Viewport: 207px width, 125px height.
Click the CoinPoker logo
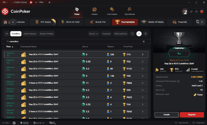click(16, 12)
